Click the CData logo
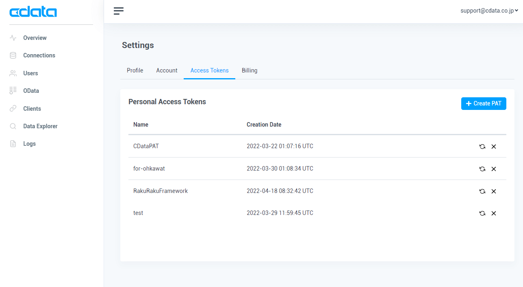 pos(33,13)
